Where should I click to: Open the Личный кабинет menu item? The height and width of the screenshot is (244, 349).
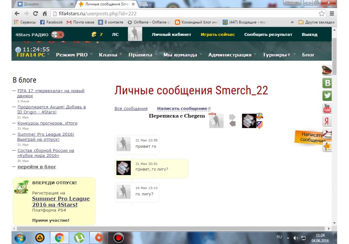[x=171, y=35]
